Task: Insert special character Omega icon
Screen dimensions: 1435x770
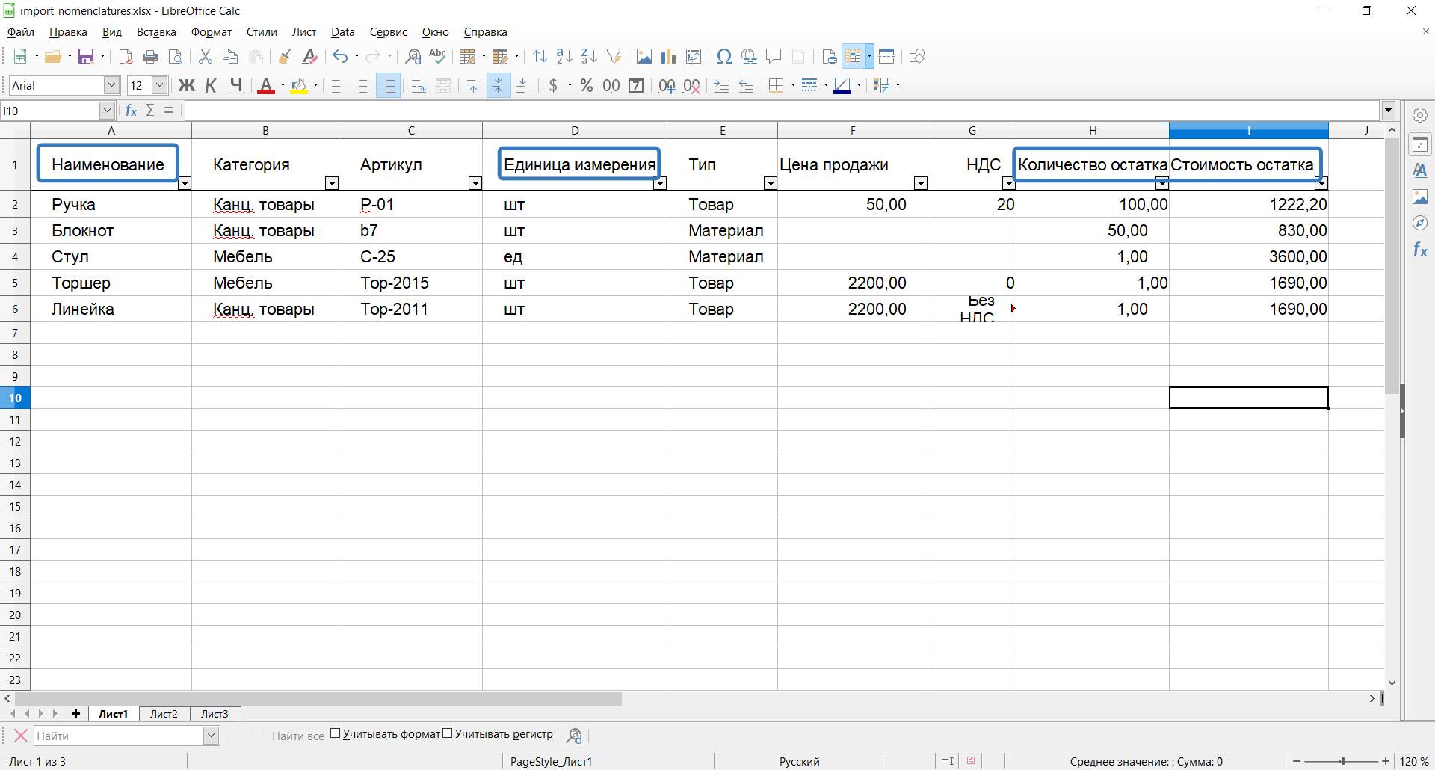Action: [723, 57]
